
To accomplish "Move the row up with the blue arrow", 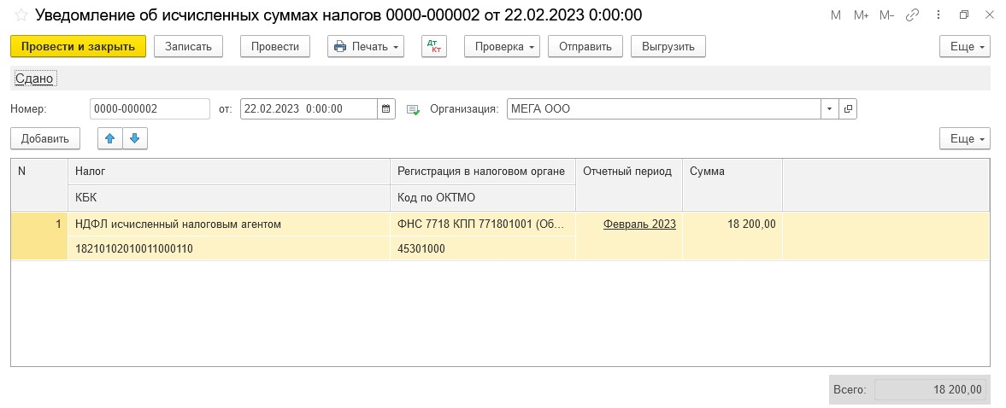I will (109, 138).
